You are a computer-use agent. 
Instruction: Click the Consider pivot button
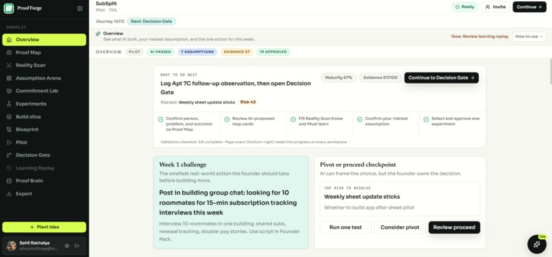[399, 228]
